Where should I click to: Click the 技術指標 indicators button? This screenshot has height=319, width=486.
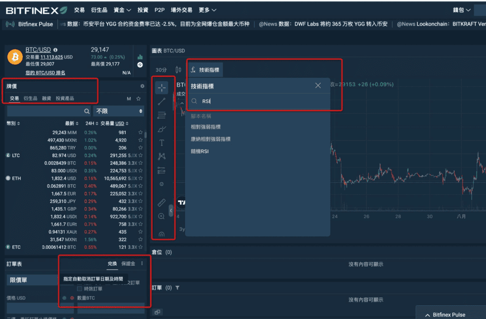(x=205, y=70)
